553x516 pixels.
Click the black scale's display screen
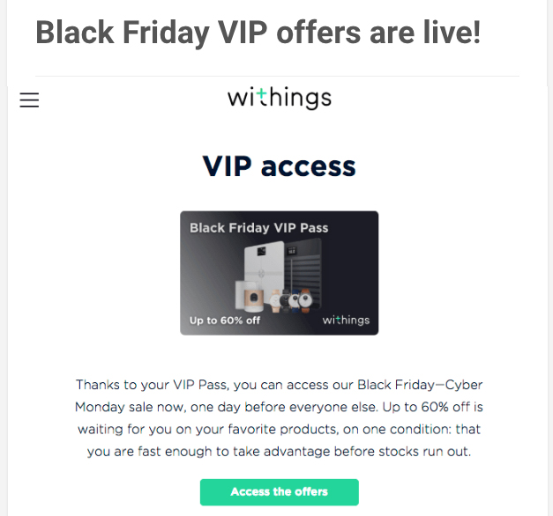tap(292, 251)
